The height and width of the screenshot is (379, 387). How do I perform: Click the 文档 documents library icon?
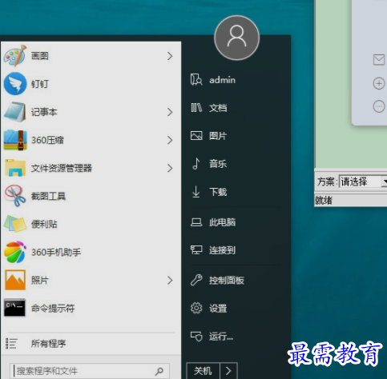(x=196, y=108)
